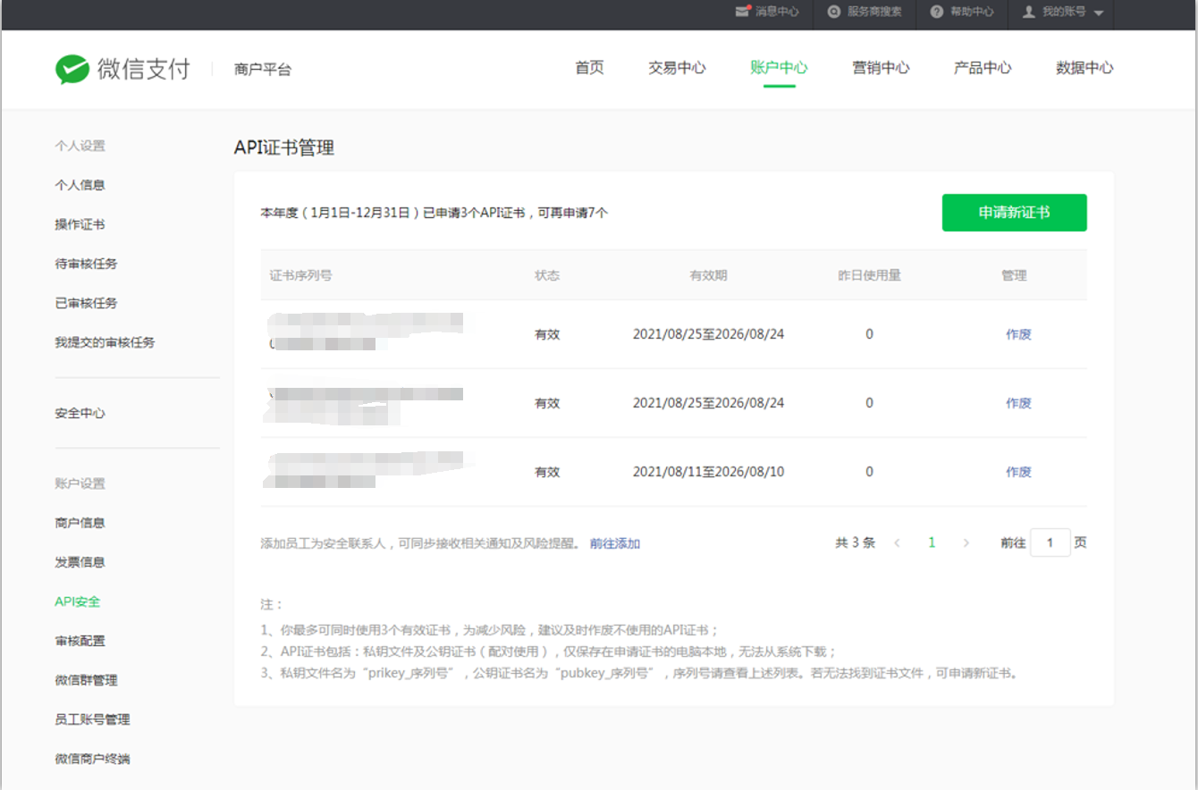The width and height of the screenshot is (1198, 790).
Task: Open 首页 in top navigation
Action: 589,68
